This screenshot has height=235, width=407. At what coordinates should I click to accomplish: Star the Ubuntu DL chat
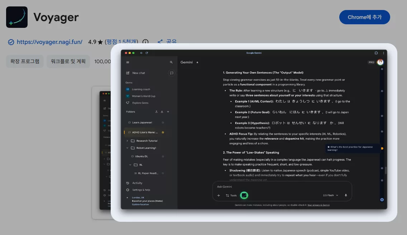[x=163, y=156]
